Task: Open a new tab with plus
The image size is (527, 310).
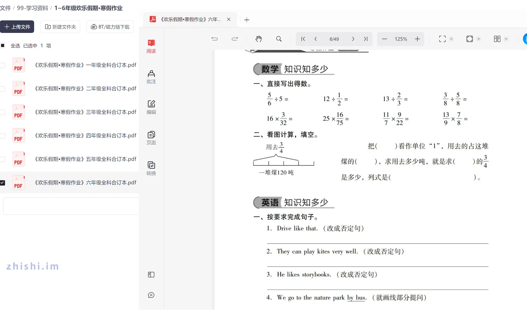Action: [247, 20]
